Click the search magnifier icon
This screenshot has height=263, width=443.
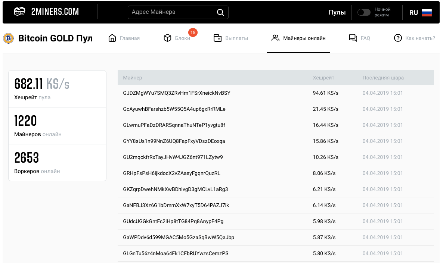point(220,12)
